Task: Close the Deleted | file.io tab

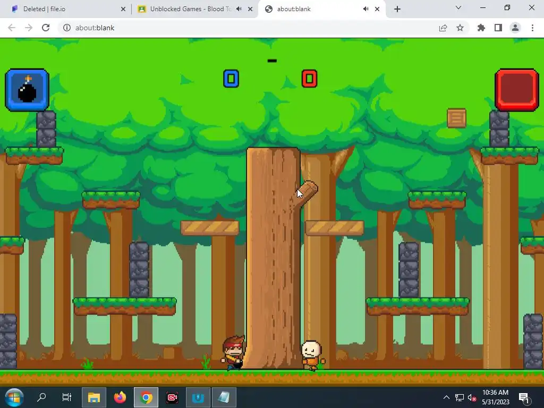Action: pos(123,9)
